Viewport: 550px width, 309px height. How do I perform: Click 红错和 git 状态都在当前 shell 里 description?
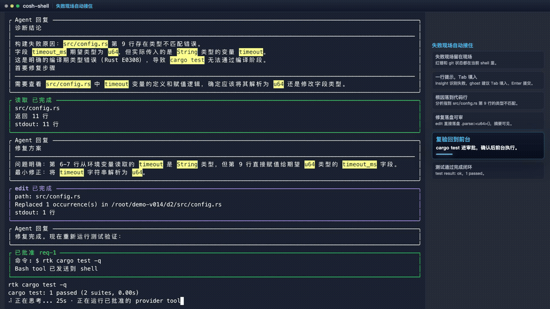(x=466, y=63)
